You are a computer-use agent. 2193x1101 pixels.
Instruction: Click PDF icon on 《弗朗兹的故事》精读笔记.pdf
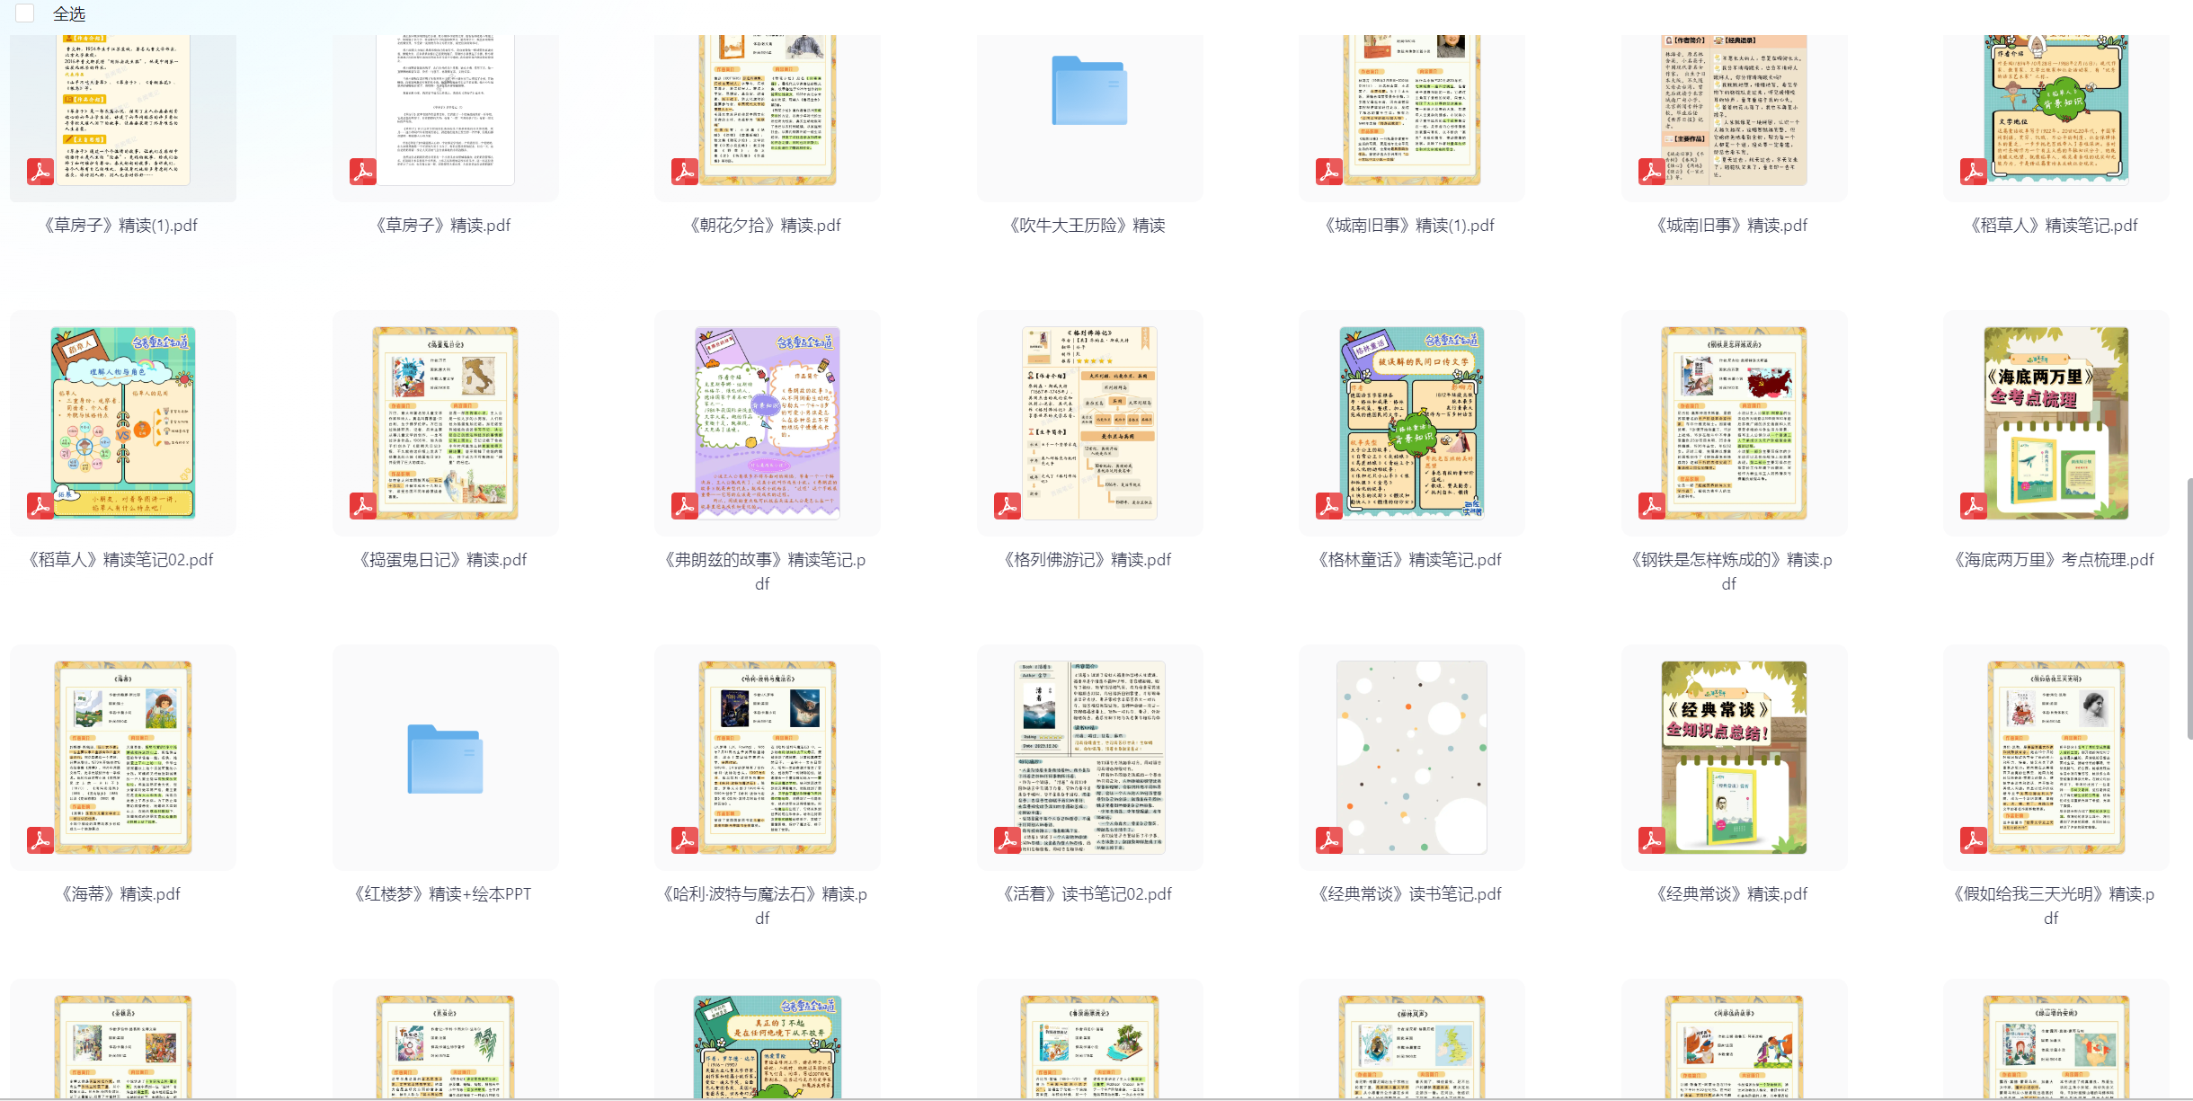click(x=685, y=506)
